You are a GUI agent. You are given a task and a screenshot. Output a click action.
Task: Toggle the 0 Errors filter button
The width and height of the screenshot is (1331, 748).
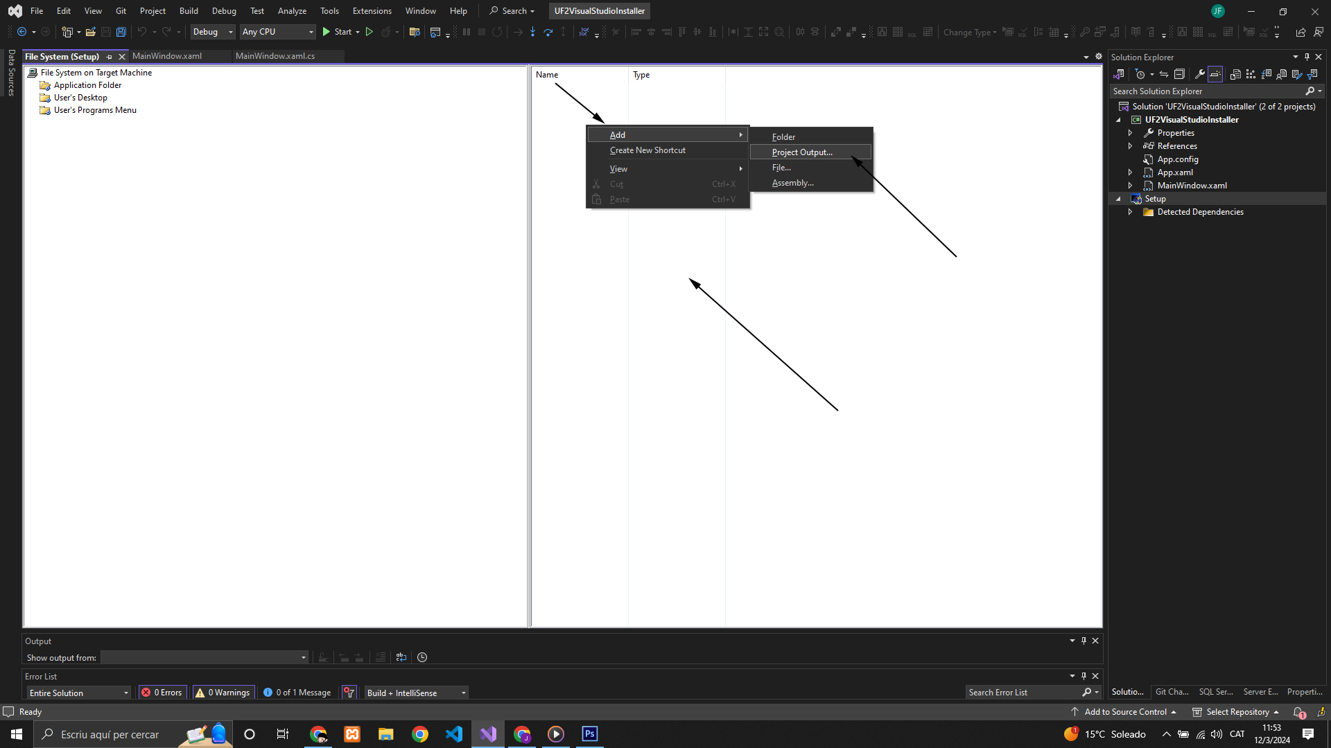[162, 693]
